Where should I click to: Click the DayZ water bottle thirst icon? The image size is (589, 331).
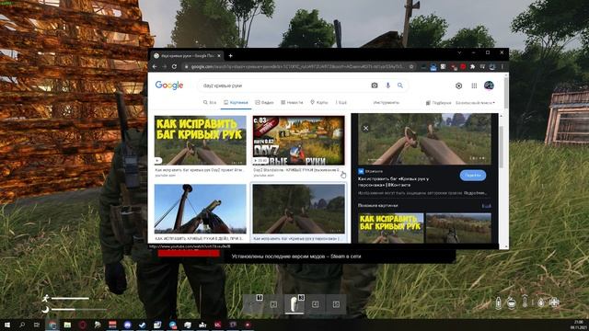[x=498, y=302]
